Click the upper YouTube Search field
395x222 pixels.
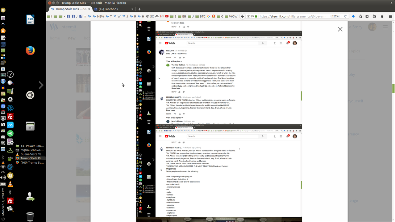(x=223, y=43)
